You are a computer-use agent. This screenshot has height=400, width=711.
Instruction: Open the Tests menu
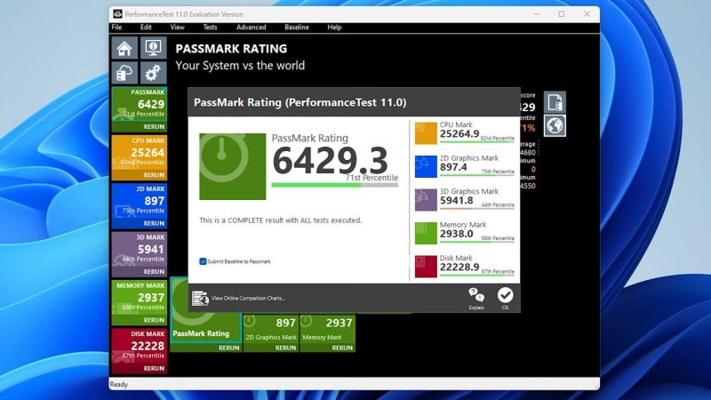(210, 28)
